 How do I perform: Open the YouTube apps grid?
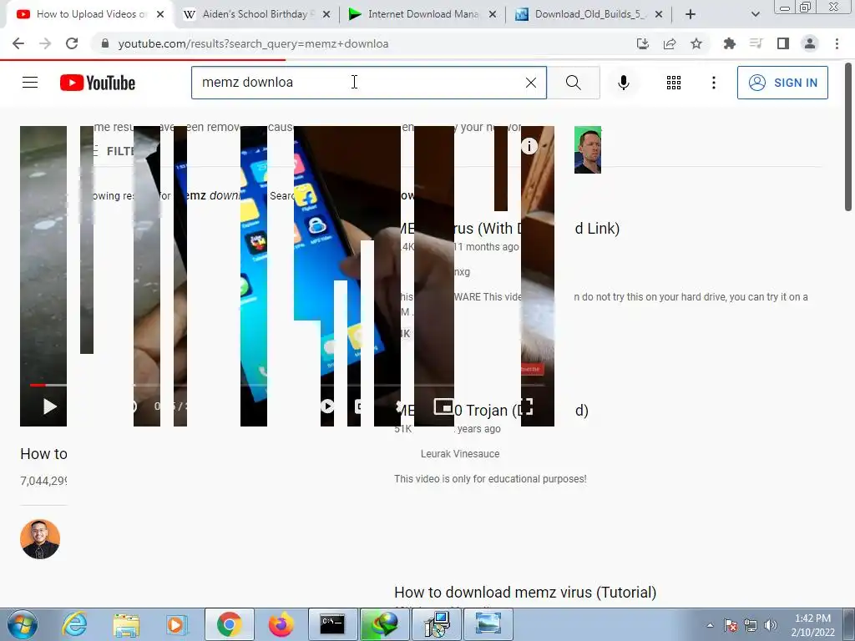click(x=674, y=83)
